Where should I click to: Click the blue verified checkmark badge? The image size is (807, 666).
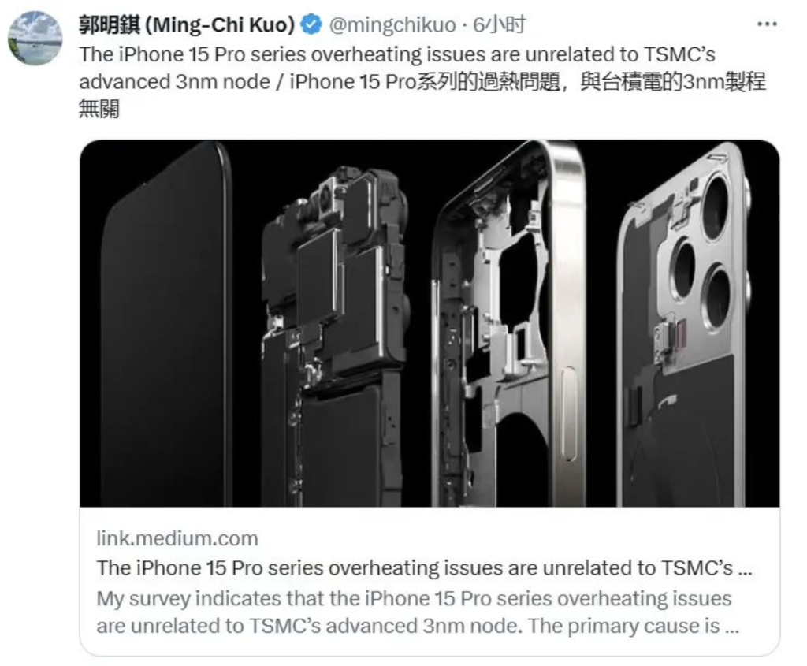pyautogui.click(x=311, y=24)
